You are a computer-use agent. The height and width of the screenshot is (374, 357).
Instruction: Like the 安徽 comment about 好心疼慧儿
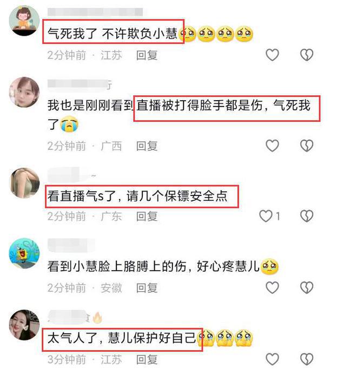(272, 287)
